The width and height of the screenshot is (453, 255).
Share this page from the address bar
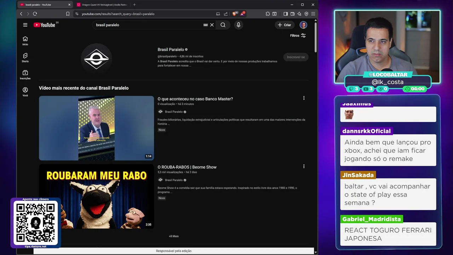click(226, 14)
